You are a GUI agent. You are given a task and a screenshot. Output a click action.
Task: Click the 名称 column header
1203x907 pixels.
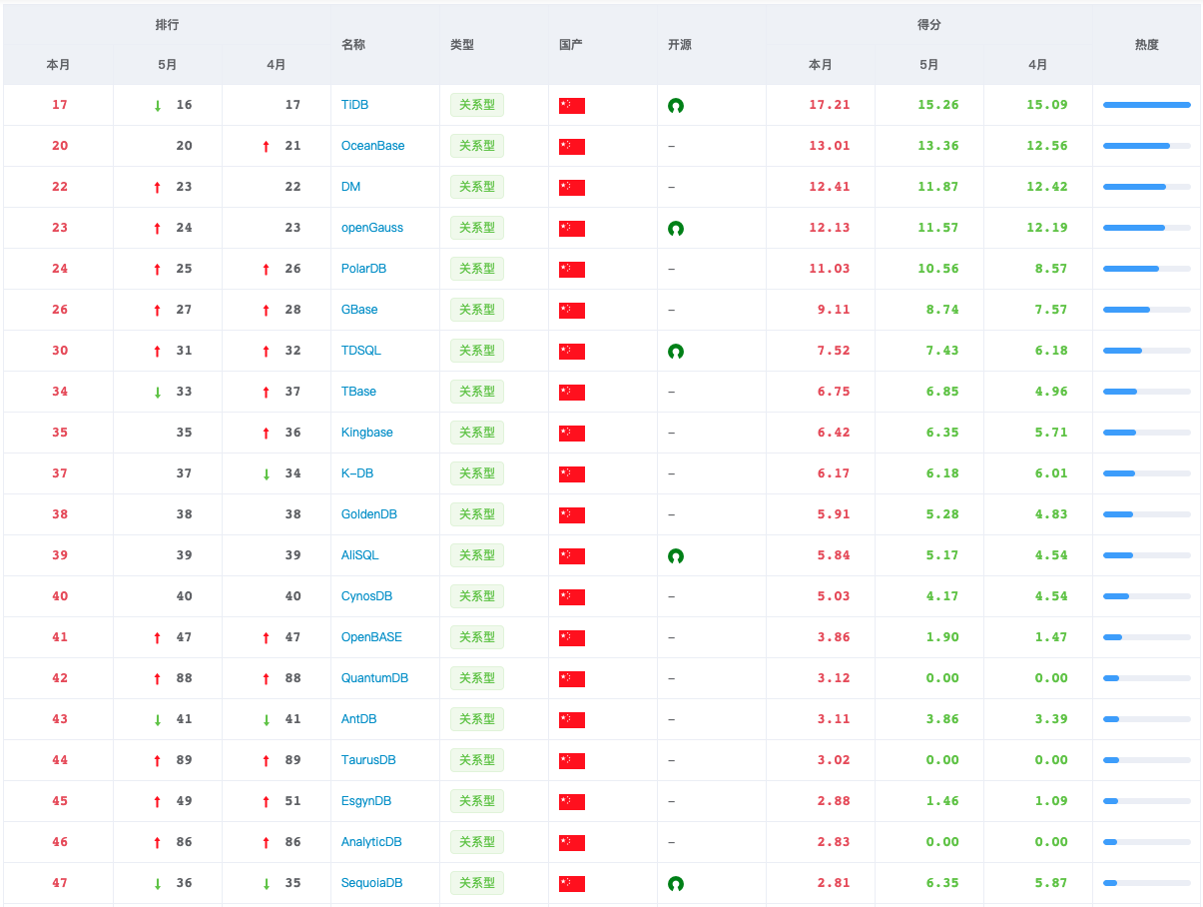coord(353,45)
